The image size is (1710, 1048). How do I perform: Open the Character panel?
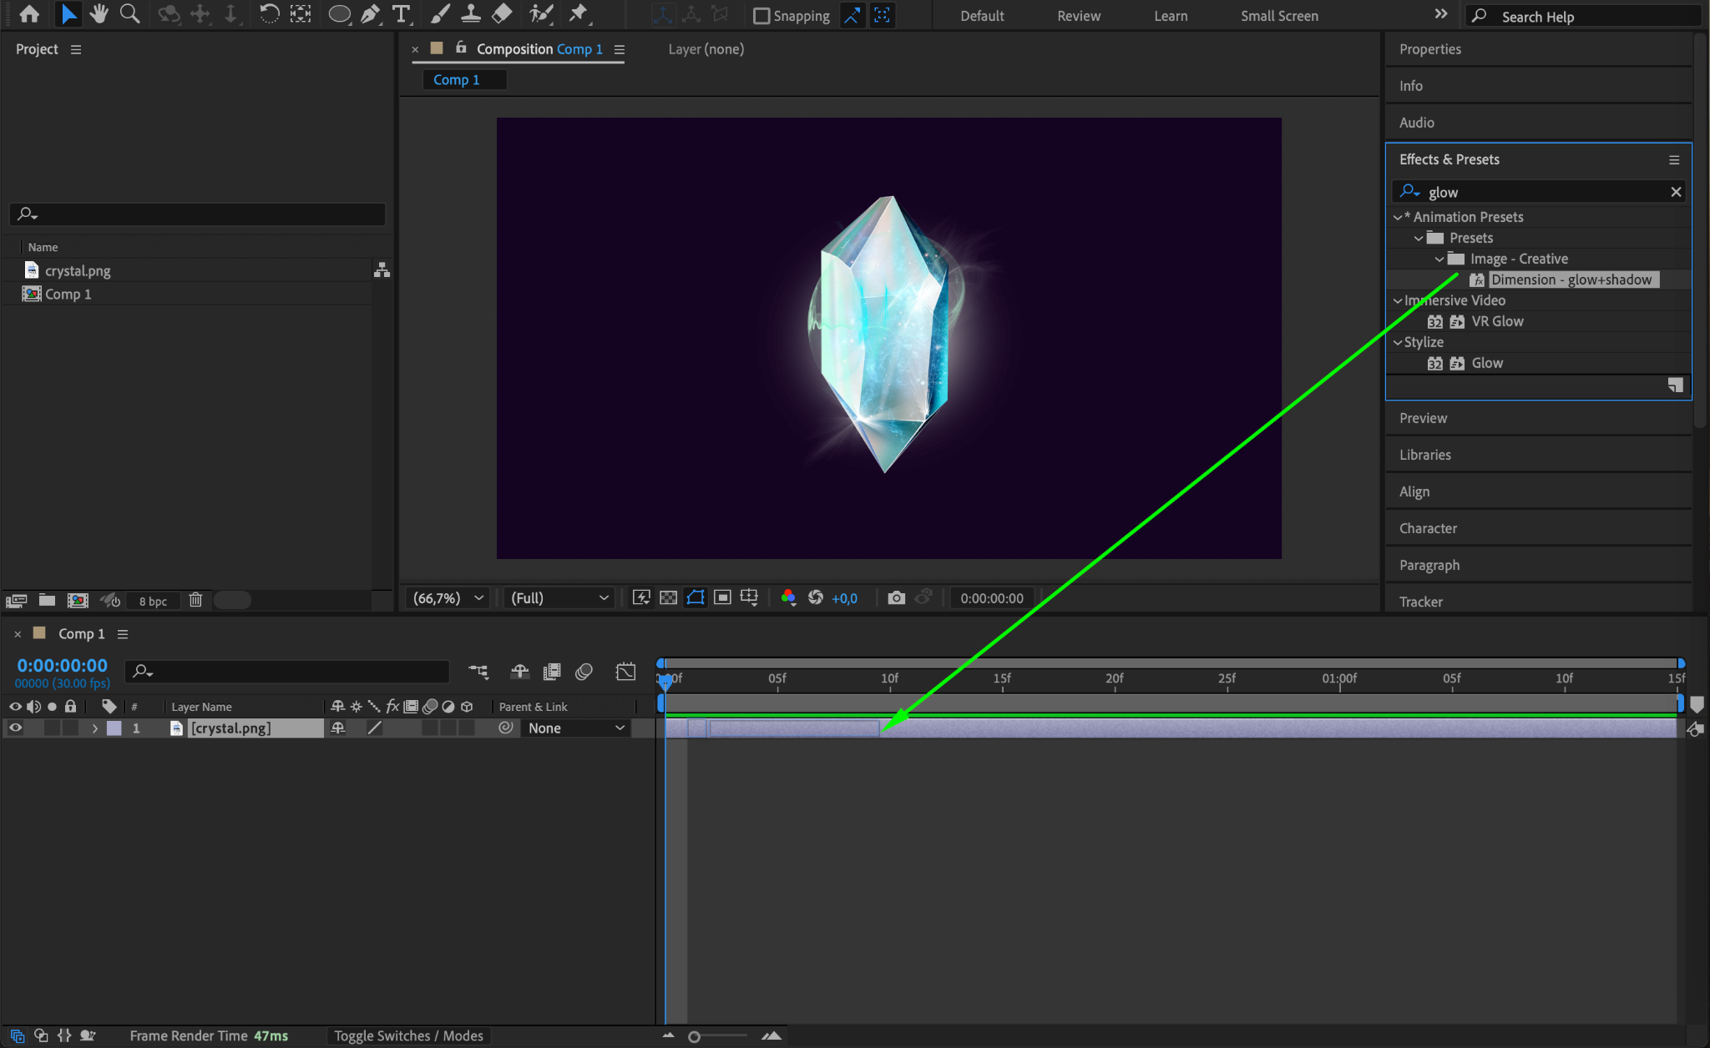point(1428,528)
